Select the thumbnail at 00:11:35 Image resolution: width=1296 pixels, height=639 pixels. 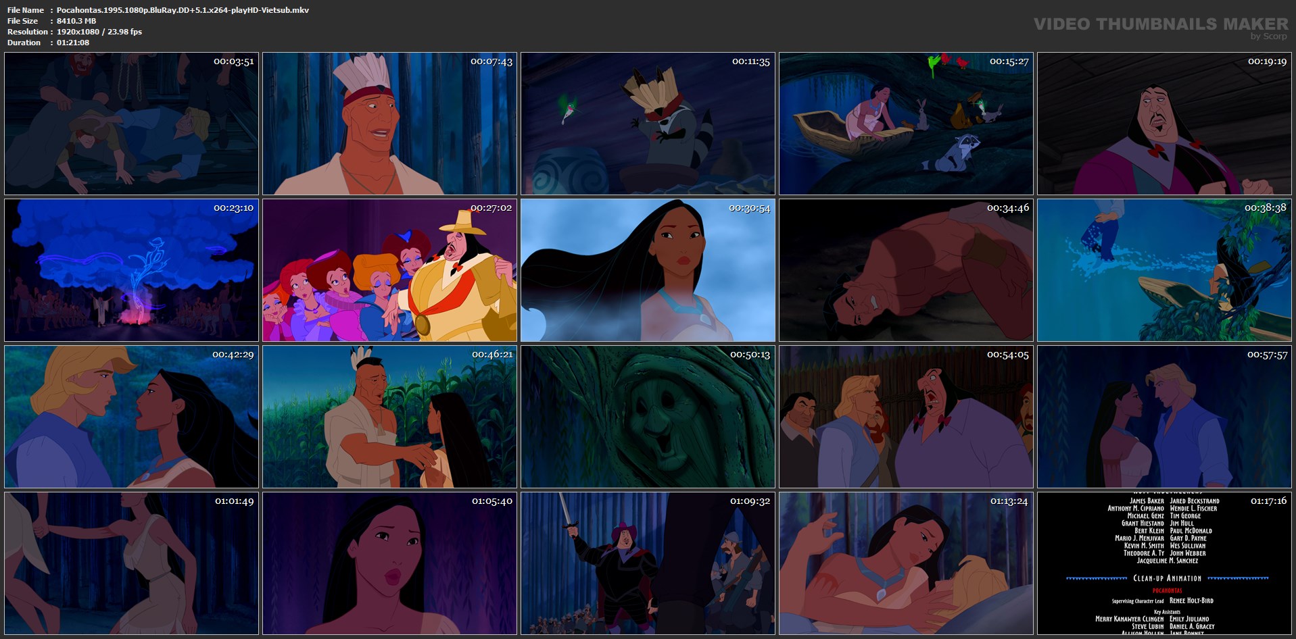[x=648, y=124]
